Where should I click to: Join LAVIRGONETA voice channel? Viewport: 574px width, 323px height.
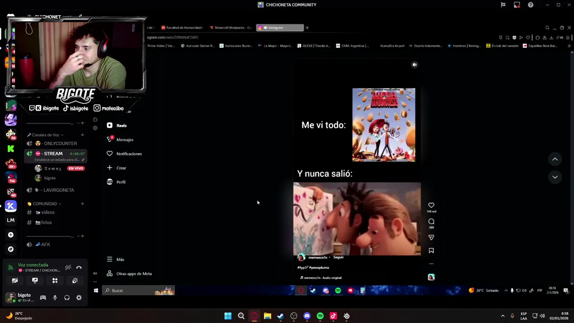[56, 190]
